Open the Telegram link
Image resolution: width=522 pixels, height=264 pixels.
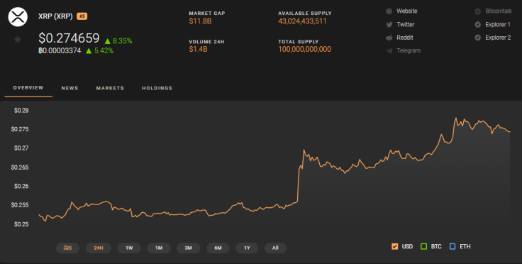point(409,50)
